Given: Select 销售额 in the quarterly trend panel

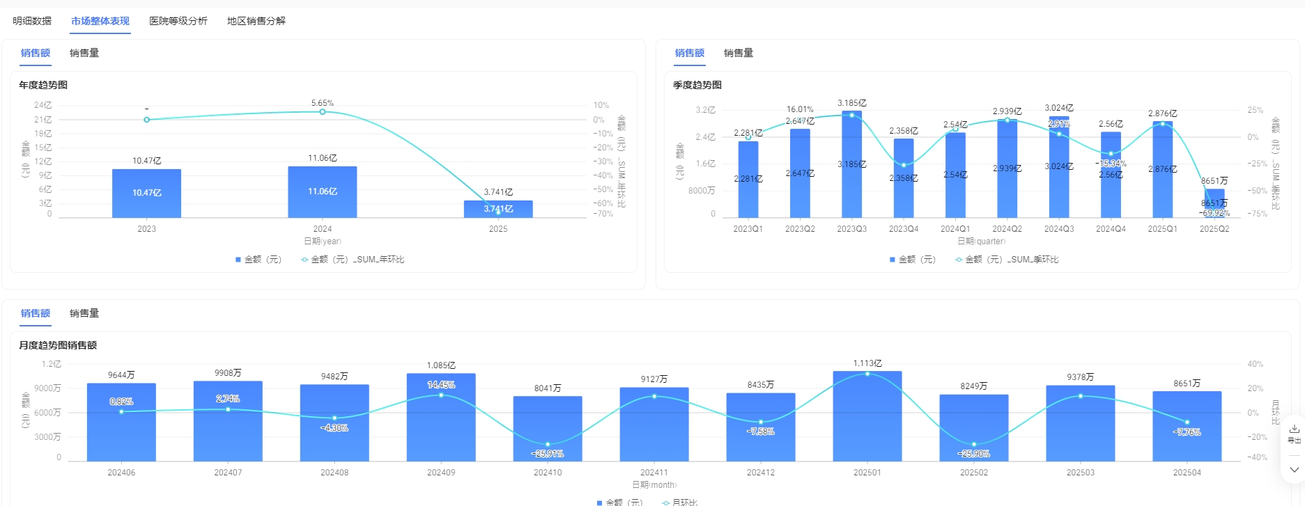Looking at the screenshot, I should [689, 53].
